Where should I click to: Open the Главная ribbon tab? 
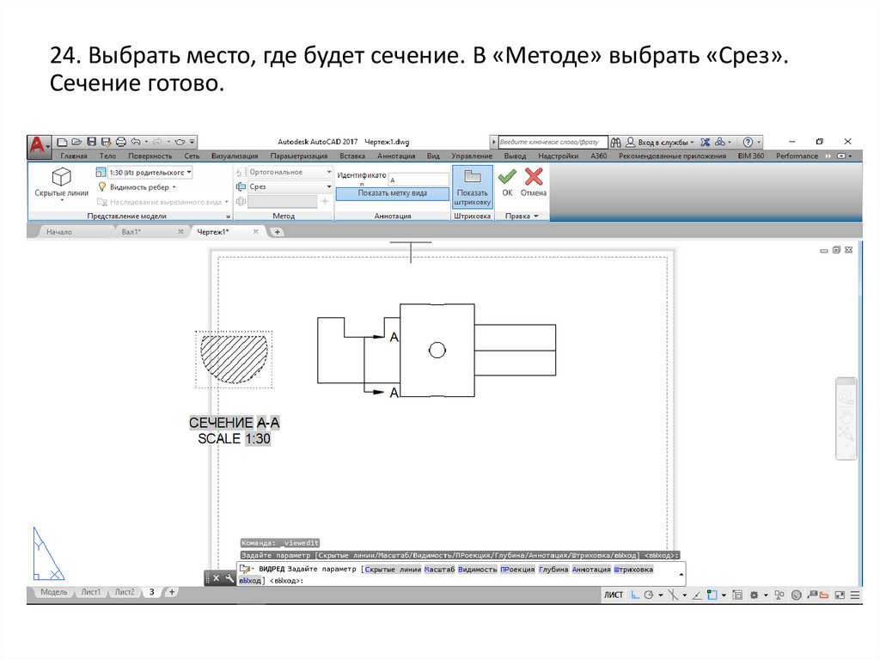(74, 156)
